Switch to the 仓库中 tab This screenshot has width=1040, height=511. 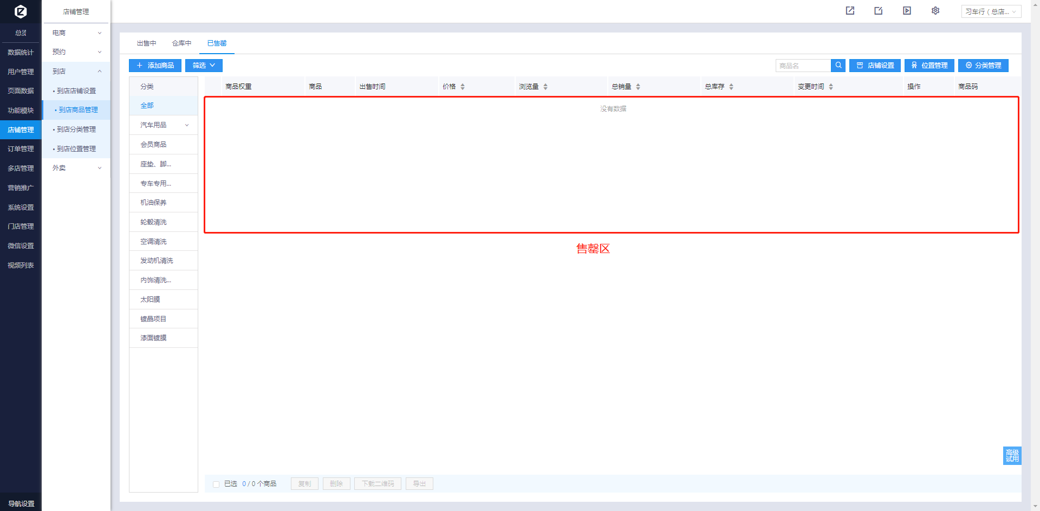coord(181,43)
